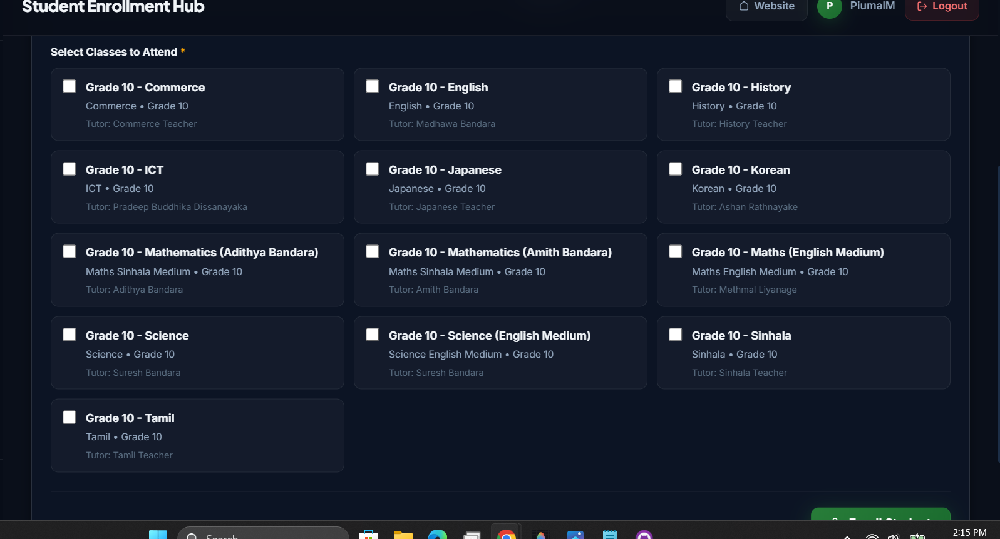Image resolution: width=1000 pixels, height=539 pixels.
Task: Tick the Grade 10 - Commerce checkbox
Action: [70, 86]
